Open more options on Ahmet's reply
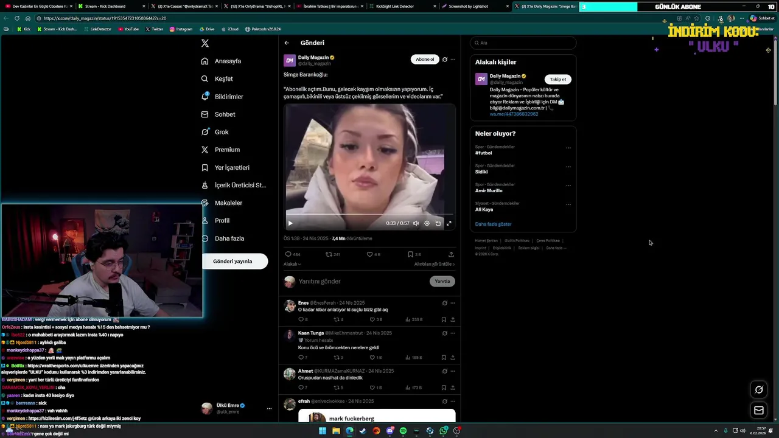Viewport: 779px width, 438px height. click(453, 371)
